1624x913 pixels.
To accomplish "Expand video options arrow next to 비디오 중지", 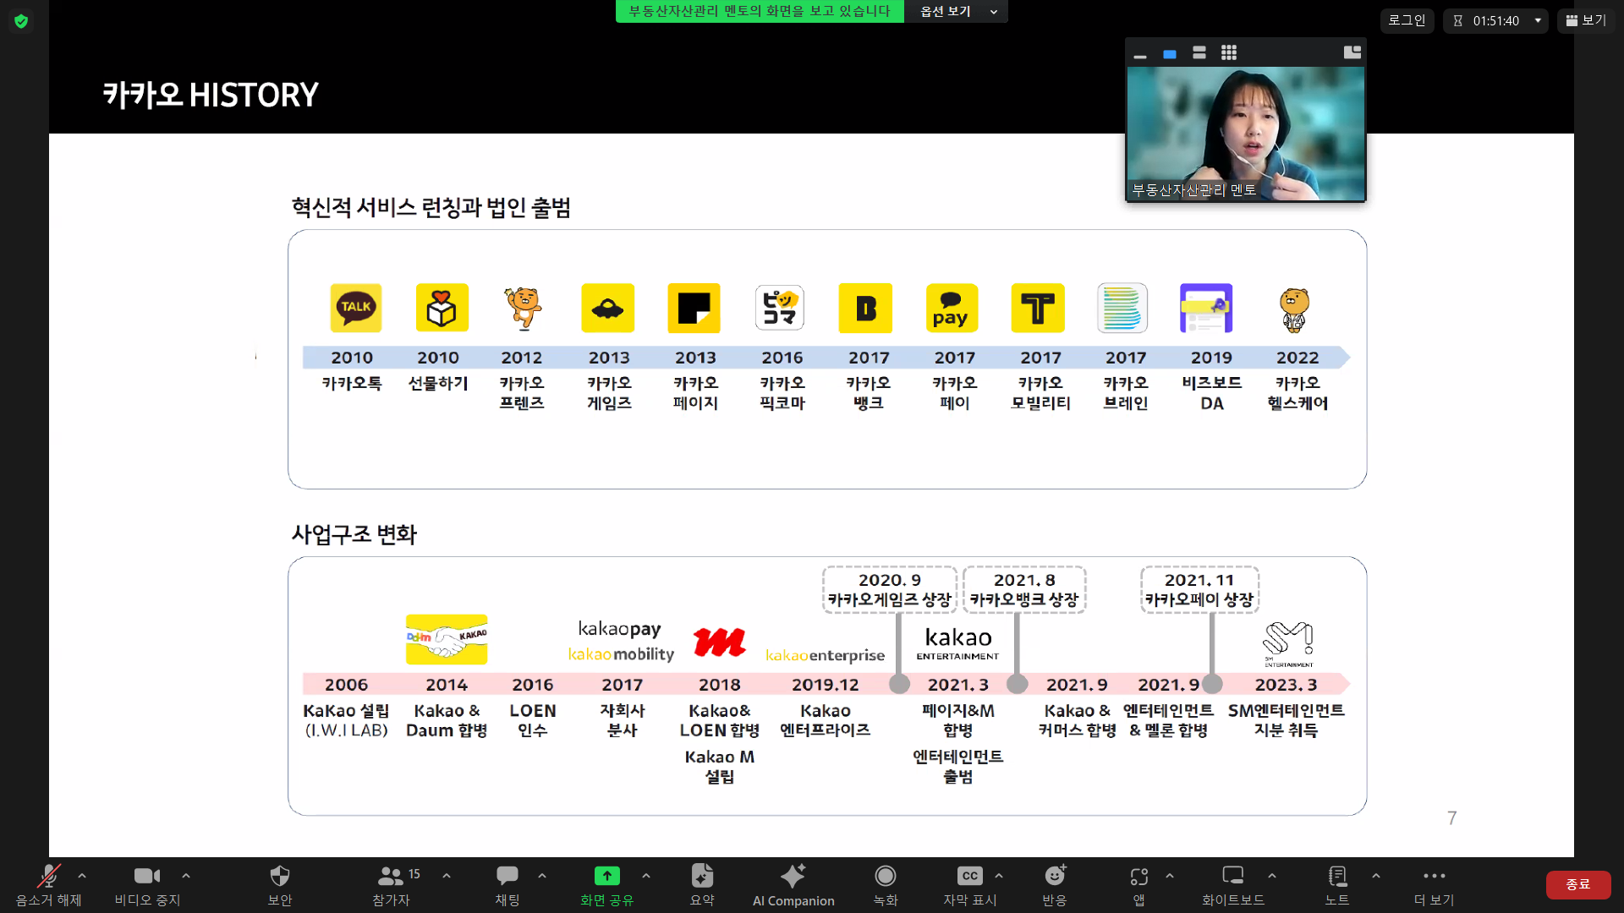I will point(186,876).
